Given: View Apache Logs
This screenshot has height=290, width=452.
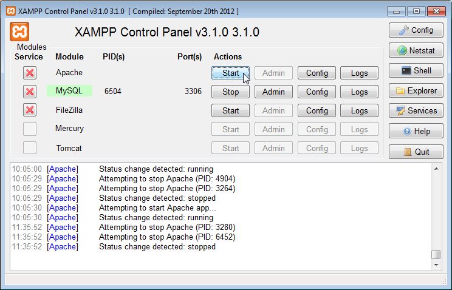Looking at the screenshot, I should click(x=359, y=73).
